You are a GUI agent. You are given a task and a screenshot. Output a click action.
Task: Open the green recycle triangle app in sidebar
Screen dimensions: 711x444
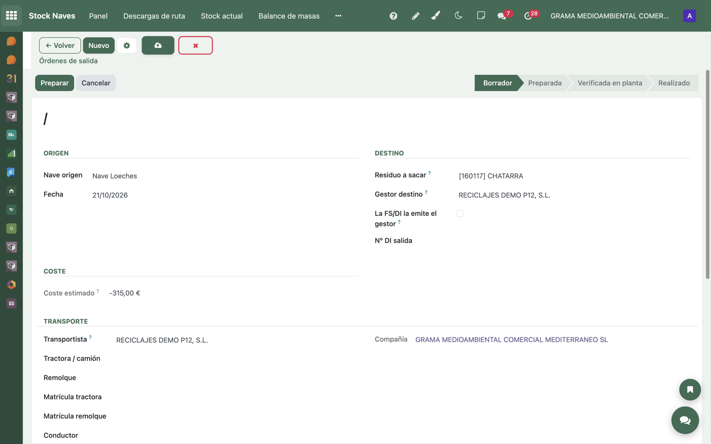pos(12,228)
